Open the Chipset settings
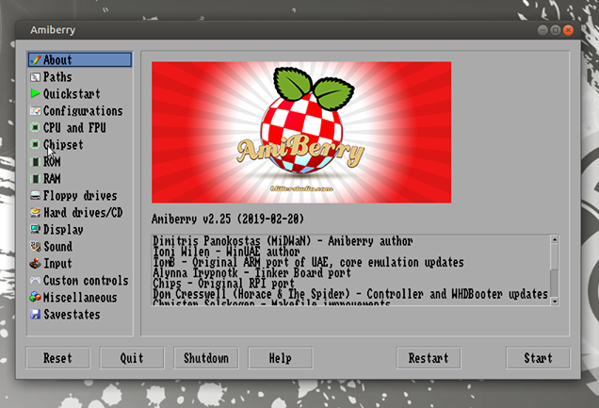The width and height of the screenshot is (599, 408). tap(63, 145)
